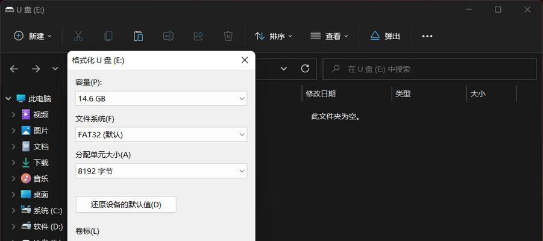This screenshot has height=241, width=543.
Task: Expand the 下载 folder chevron
Action: tap(13, 163)
